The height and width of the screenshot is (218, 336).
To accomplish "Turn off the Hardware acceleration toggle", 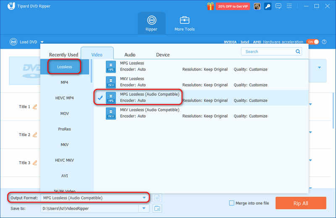I will (312, 42).
